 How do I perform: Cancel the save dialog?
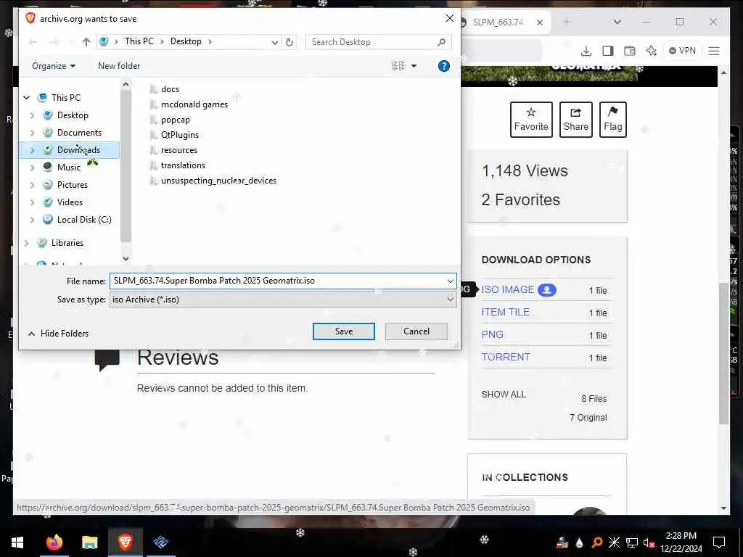416,331
